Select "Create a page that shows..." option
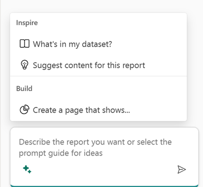The height and width of the screenshot is (187, 203). click(99, 110)
